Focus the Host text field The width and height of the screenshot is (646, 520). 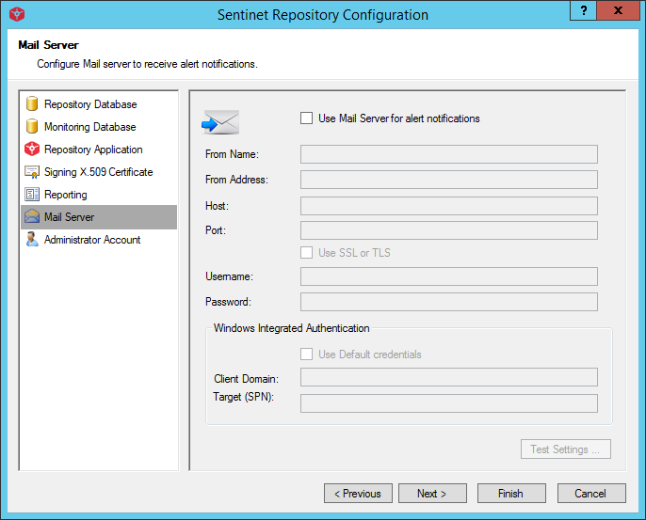pos(448,206)
